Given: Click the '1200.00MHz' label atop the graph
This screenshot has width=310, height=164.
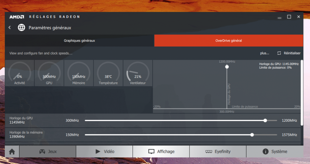Looking at the screenshot, I should (227, 62).
